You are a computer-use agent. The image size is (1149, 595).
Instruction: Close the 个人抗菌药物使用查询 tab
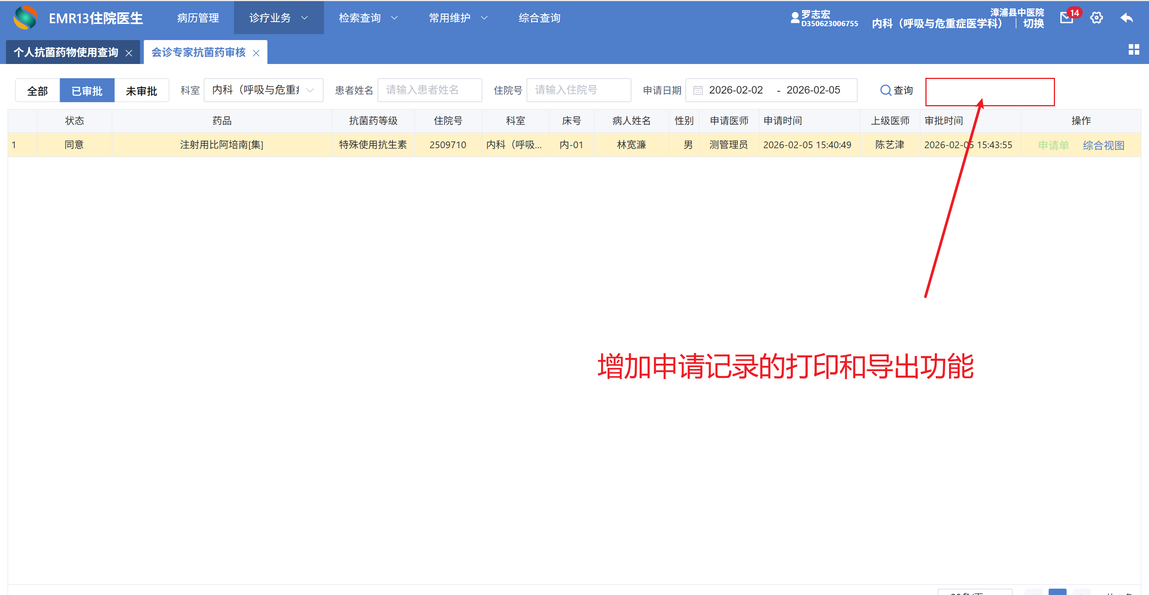[129, 53]
